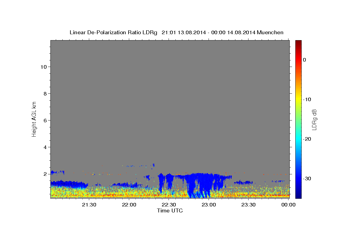Pick the dark red top of the colorbar
This screenshot has width=358, height=238.
(298, 42)
